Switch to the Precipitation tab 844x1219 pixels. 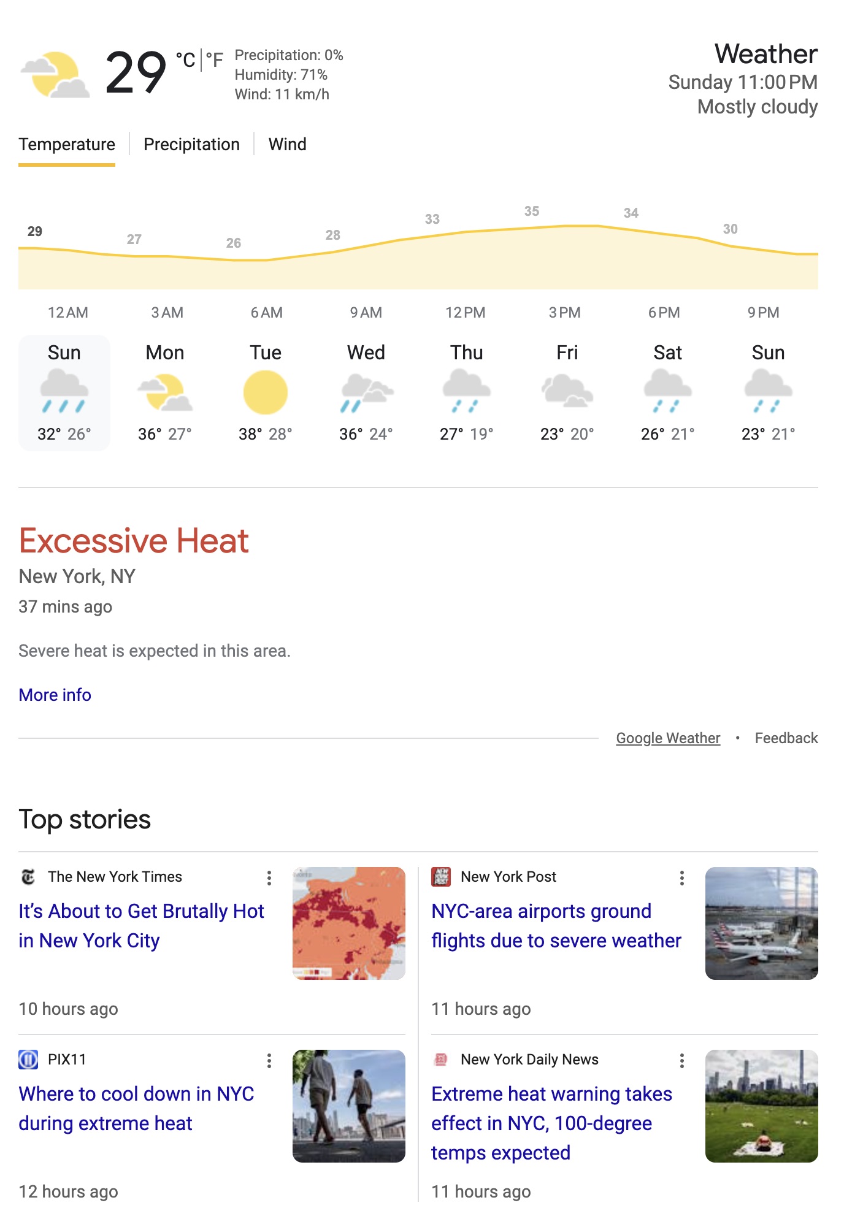[x=191, y=144]
